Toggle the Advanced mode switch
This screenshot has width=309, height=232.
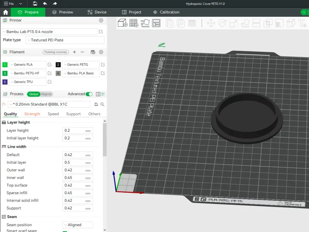(x=89, y=94)
